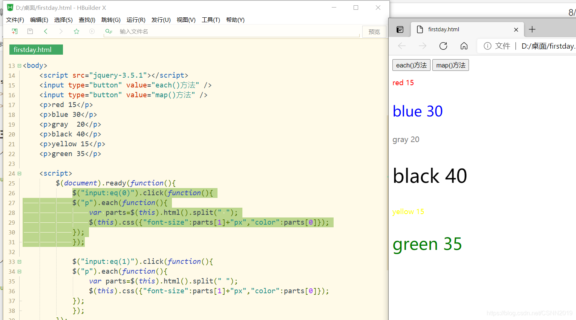Image resolution: width=576 pixels, height=320 pixels.
Task: Click the browser forward arrow
Action: (423, 46)
